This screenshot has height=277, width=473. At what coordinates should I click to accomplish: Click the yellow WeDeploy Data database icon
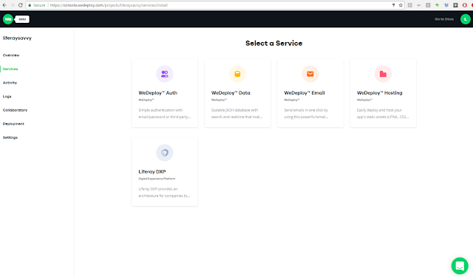237,74
